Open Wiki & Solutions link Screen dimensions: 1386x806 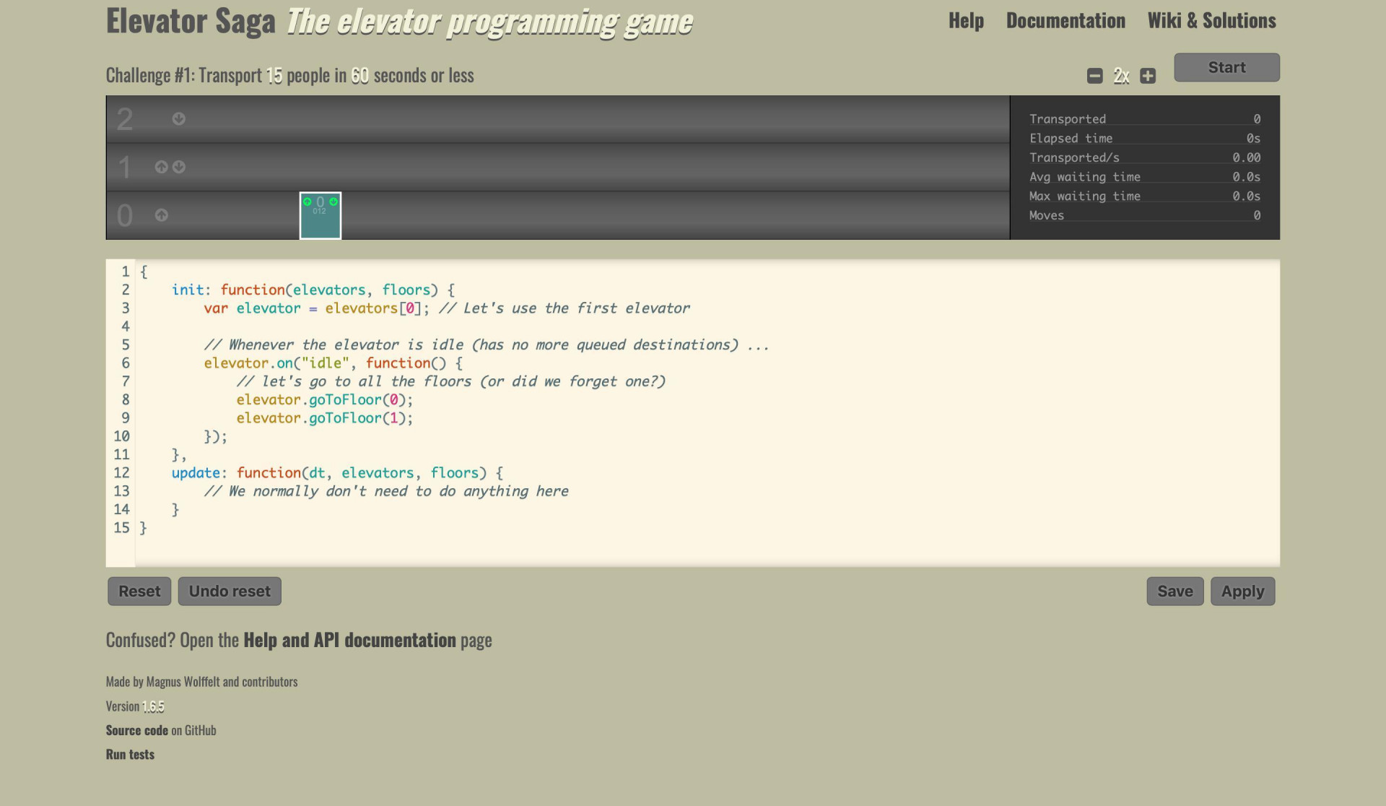(1211, 20)
